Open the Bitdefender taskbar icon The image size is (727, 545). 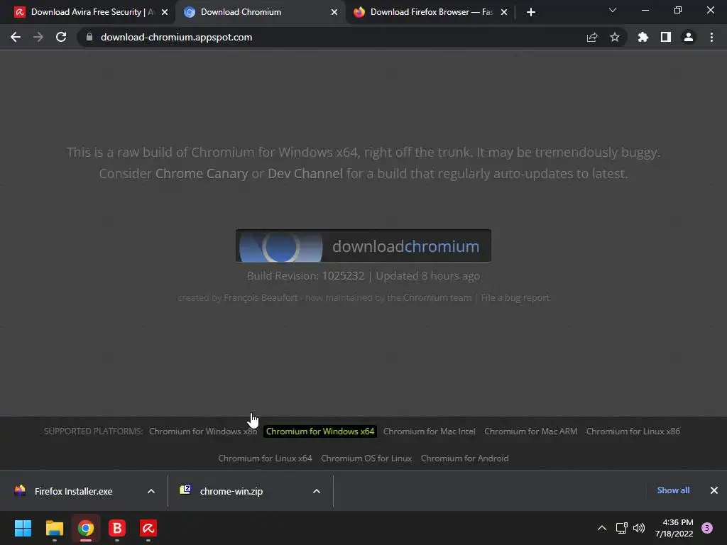(117, 528)
